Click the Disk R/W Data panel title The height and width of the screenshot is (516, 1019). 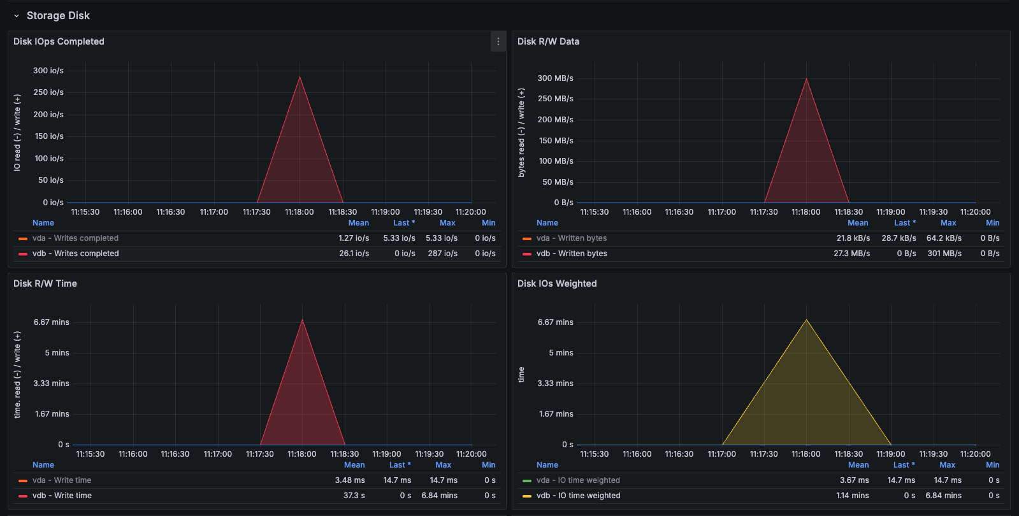point(548,41)
